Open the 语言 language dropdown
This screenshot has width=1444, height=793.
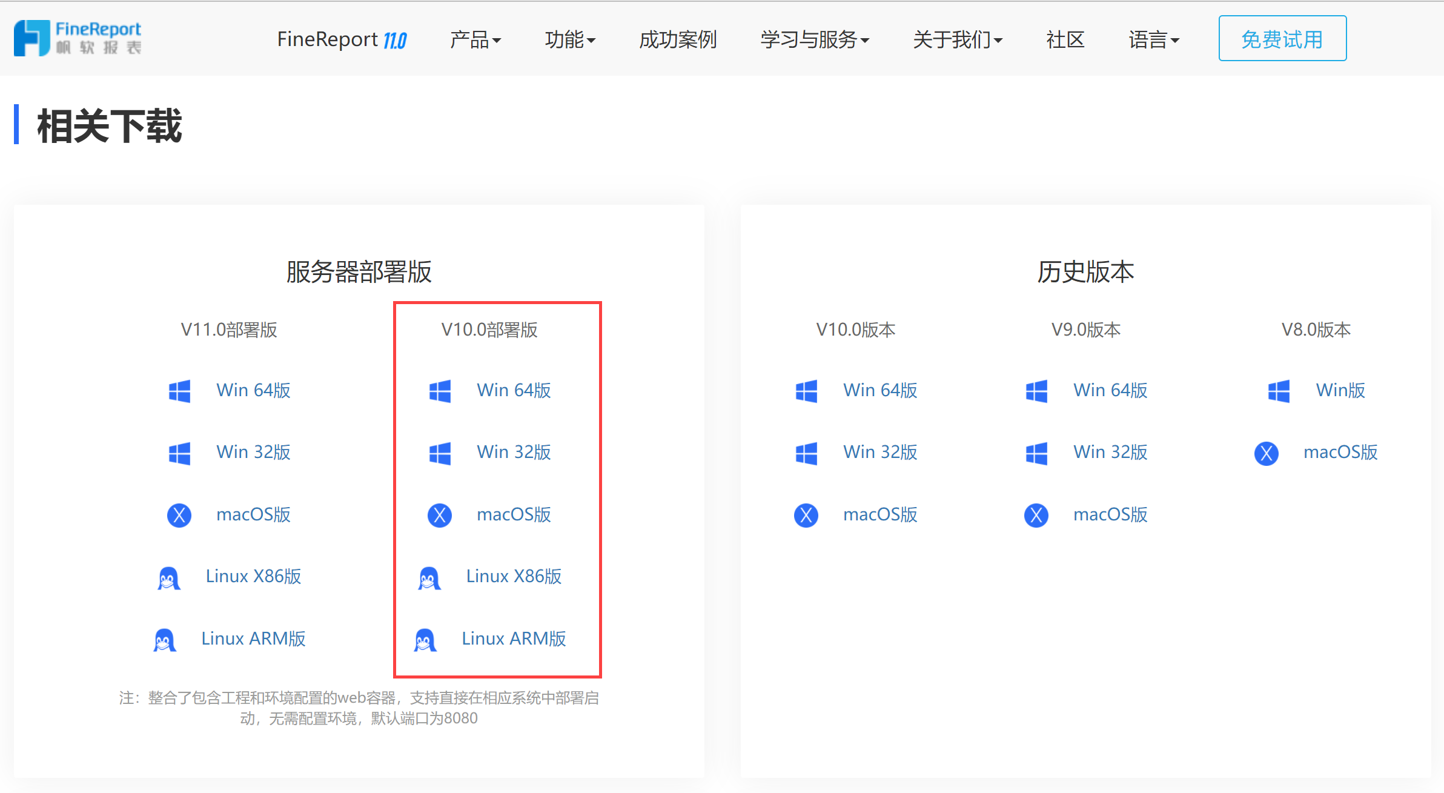click(x=1154, y=40)
